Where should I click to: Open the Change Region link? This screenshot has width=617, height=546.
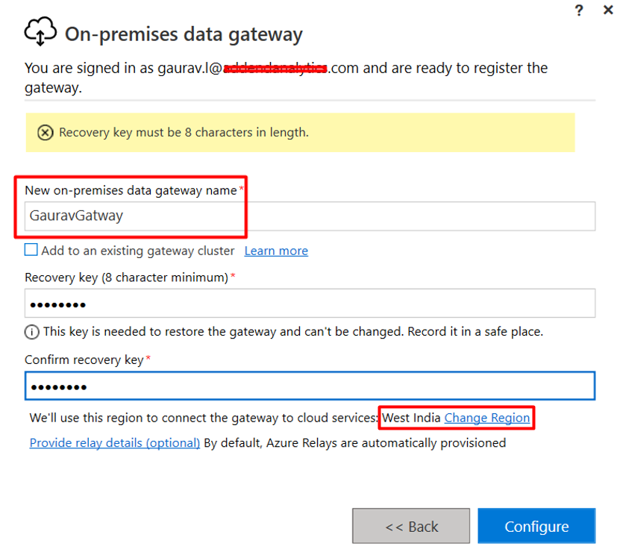tap(487, 418)
